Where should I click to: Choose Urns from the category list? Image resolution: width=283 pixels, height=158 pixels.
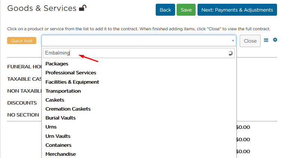pyautogui.click(x=51, y=127)
